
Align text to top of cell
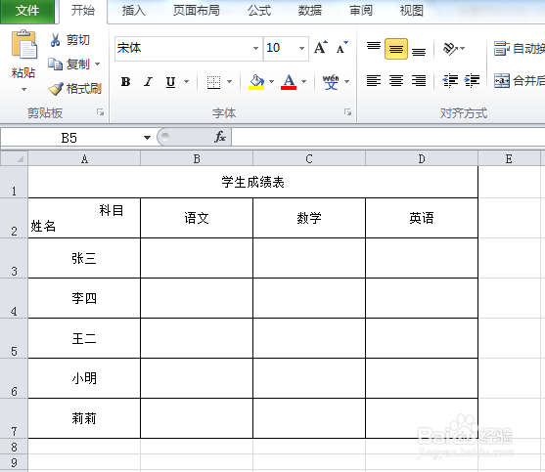coord(374,48)
